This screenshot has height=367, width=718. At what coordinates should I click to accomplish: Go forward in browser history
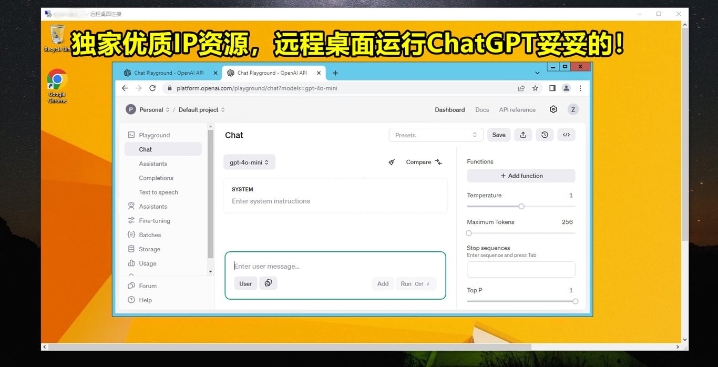coord(139,88)
